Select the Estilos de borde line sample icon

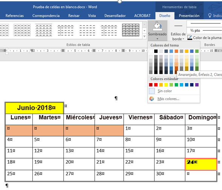pos(178,26)
